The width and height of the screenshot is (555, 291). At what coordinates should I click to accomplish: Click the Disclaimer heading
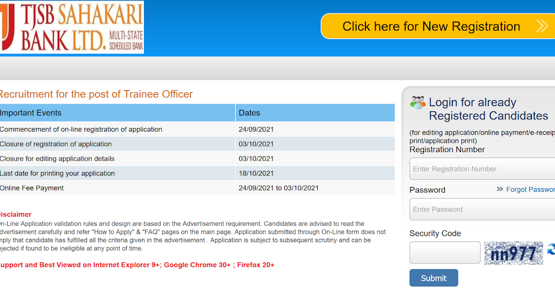click(15, 214)
